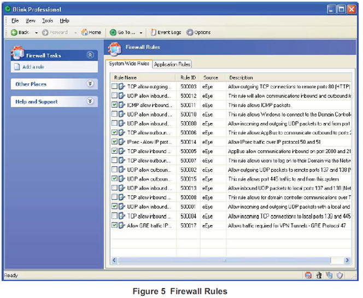Enable the rule with ID 500012
Screen dimensions: 363x298
(114, 95)
